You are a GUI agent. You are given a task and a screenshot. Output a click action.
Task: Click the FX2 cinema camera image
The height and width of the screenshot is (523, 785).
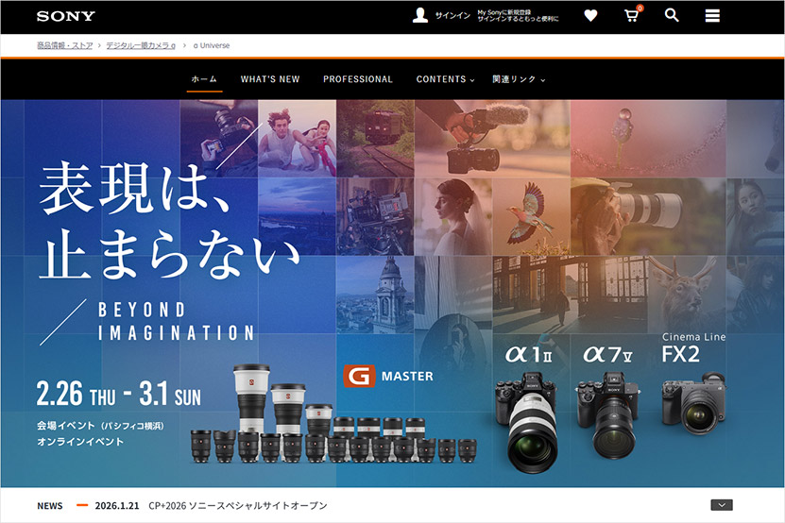693,404
